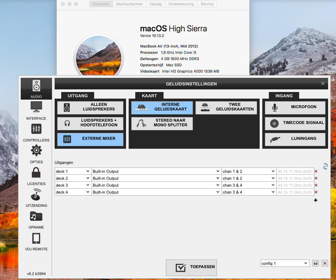Screen dimensions: 336x280
Task: Switch to Service tab in About window
Action: (x=207, y=4)
